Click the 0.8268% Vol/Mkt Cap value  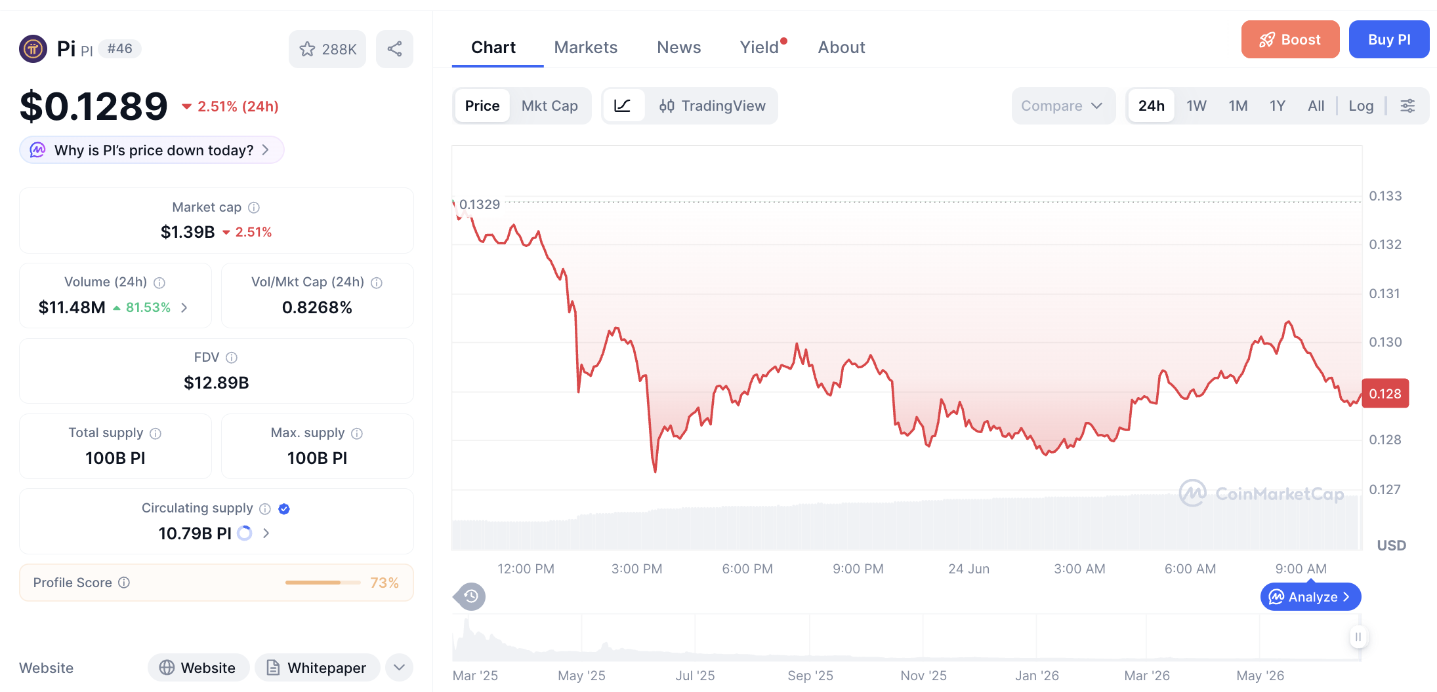pyautogui.click(x=317, y=307)
